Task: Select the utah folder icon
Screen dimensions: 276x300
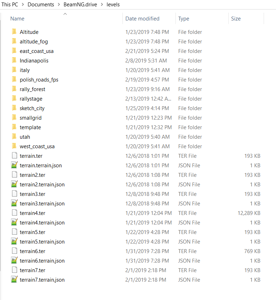Action: coord(14,137)
